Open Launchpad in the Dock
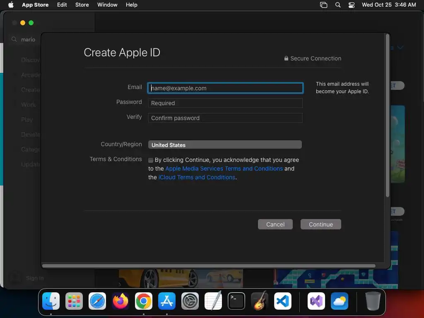Image resolution: width=424 pixels, height=318 pixels. click(74, 301)
